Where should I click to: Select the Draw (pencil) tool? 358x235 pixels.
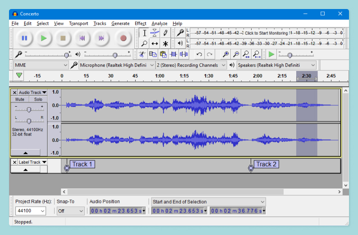click(165, 33)
